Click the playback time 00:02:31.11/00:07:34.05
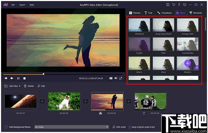The height and width of the screenshot is (133, 208). [91, 78]
